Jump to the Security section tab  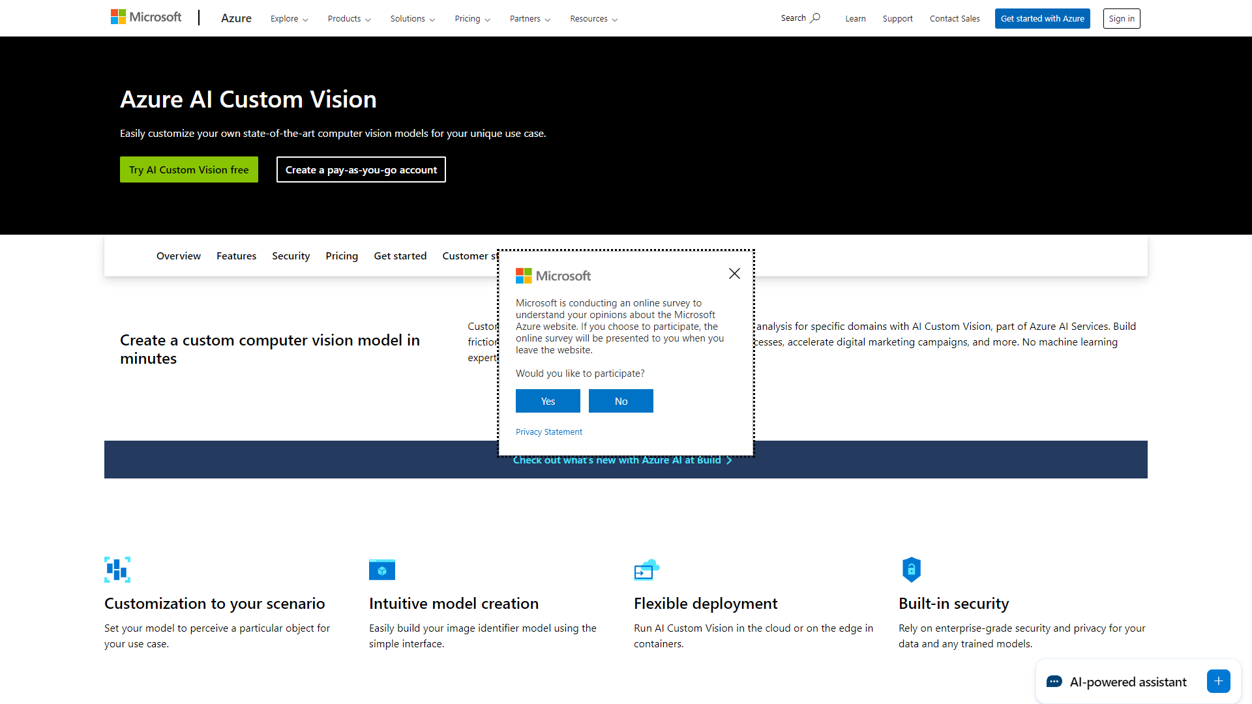(x=291, y=256)
